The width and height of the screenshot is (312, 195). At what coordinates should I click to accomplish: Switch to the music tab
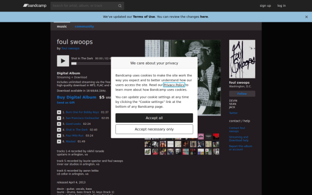[x=62, y=27]
